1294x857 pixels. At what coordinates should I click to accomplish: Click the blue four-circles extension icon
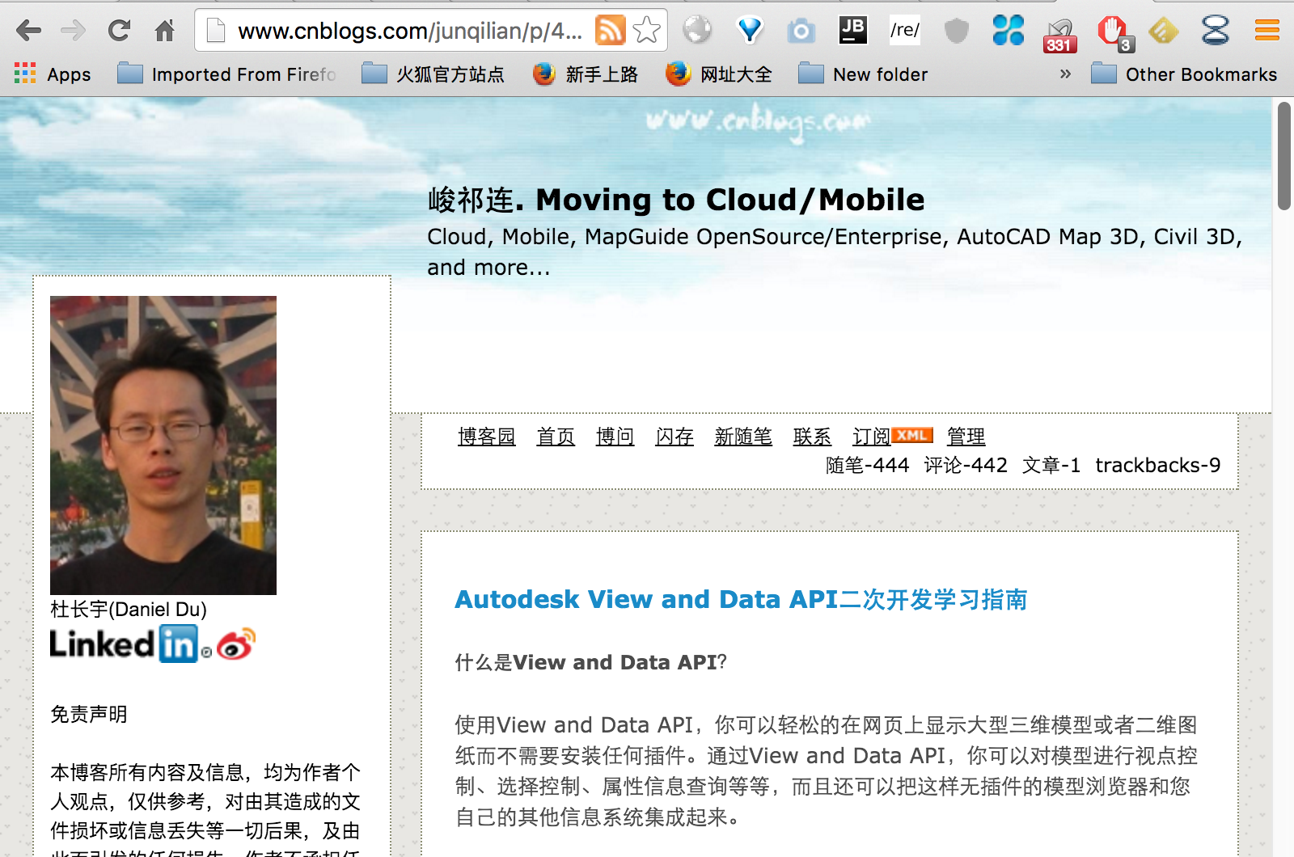click(x=1009, y=30)
